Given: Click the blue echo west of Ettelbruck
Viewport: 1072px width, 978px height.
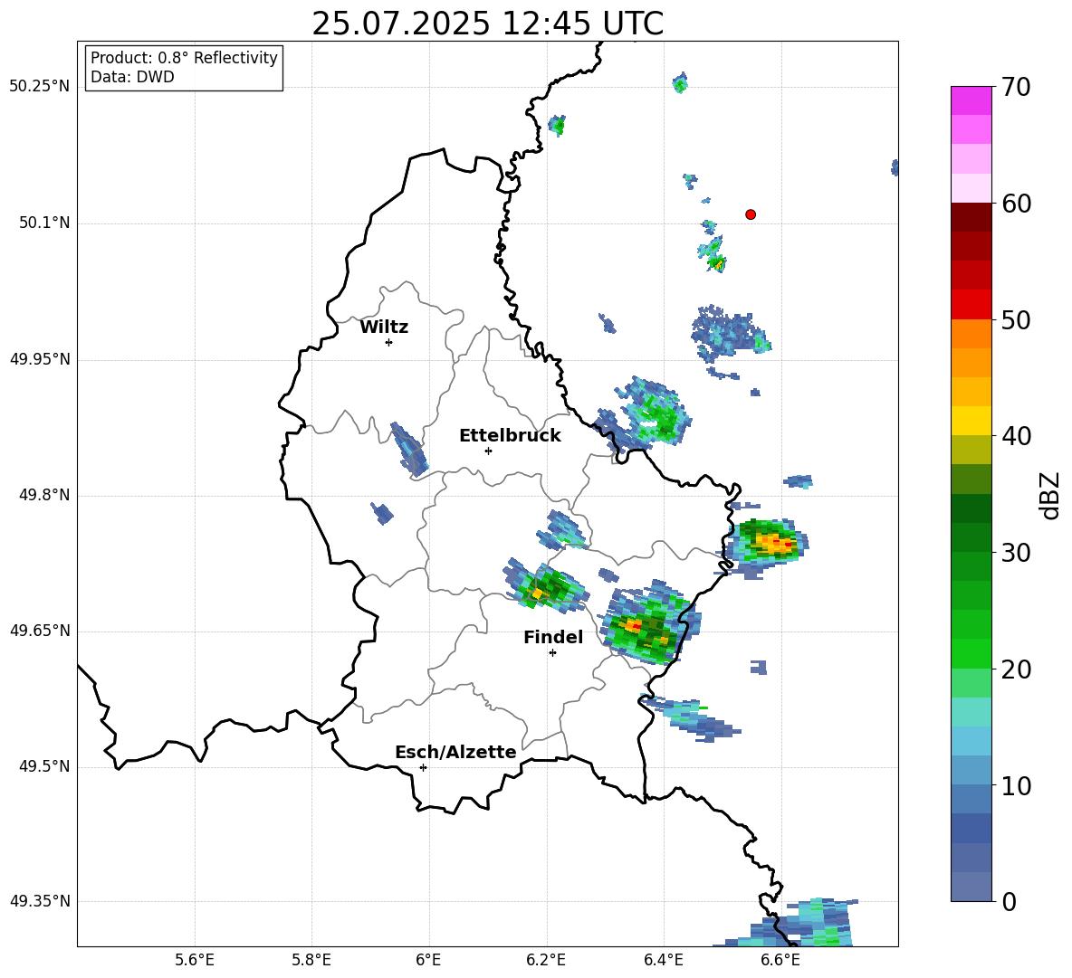Looking at the screenshot, I should [x=409, y=449].
